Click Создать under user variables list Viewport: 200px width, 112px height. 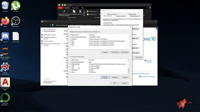[x=105, y=52]
